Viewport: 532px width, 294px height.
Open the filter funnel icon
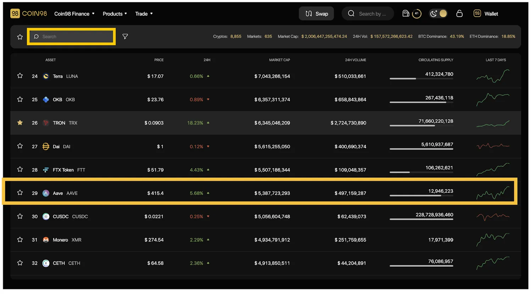tap(125, 36)
